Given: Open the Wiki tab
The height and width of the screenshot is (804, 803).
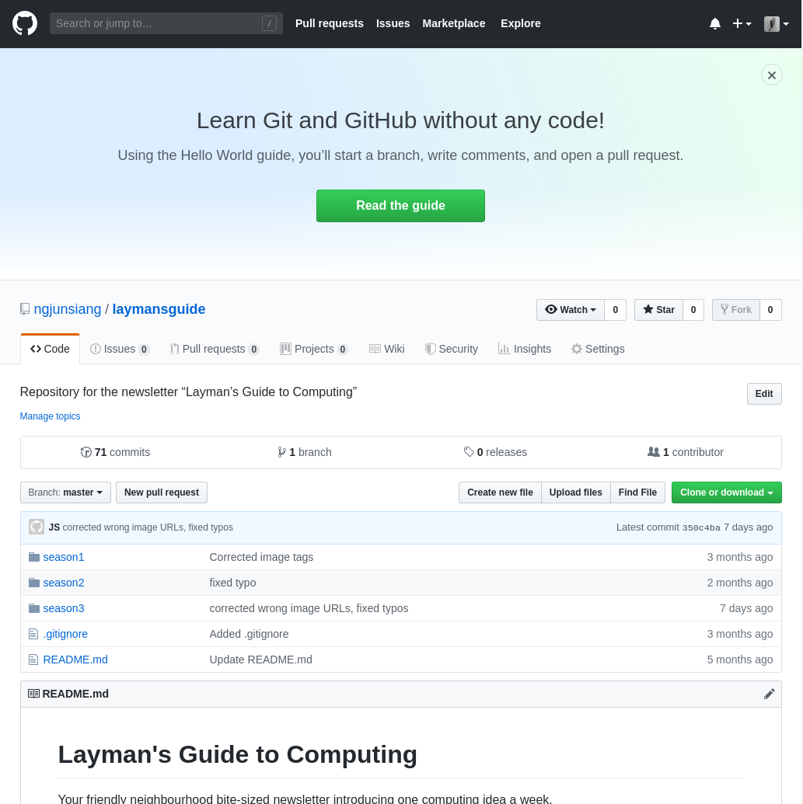Looking at the screenshot, I should point(387,349).
